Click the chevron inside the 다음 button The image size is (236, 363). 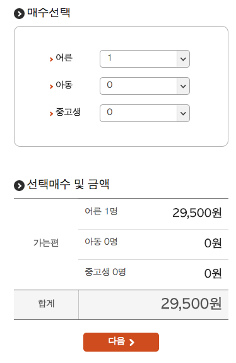[132, 342]
